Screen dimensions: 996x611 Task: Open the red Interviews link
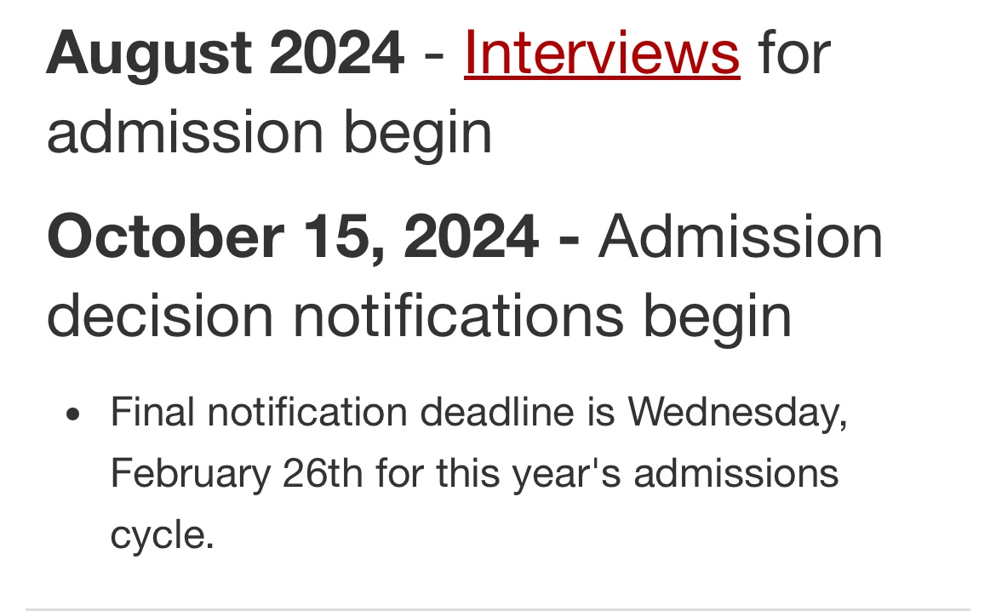(602, 54)
